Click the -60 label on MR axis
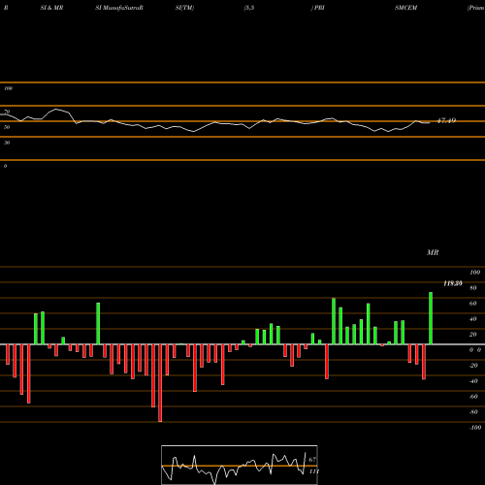The width and height of the screenshot is (485, 485). click(473, 397)
